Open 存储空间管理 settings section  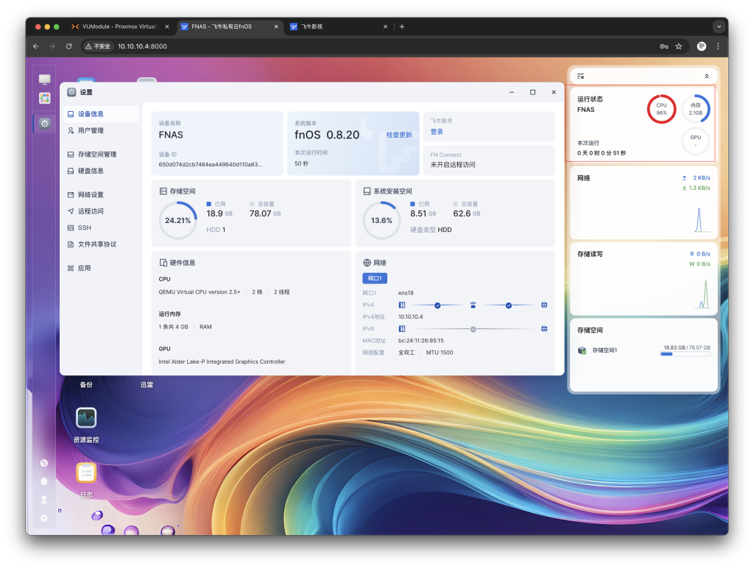tap(96, 155)
